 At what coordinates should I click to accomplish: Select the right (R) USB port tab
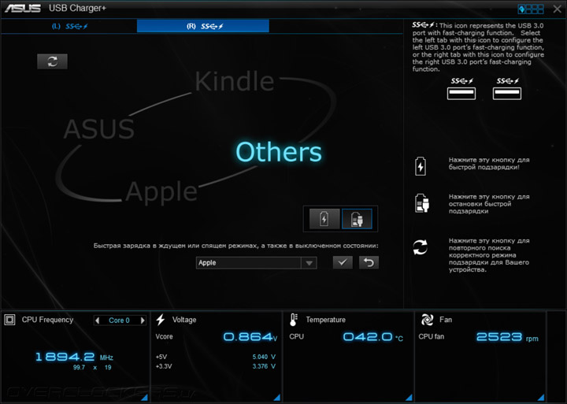coord(203,26)
